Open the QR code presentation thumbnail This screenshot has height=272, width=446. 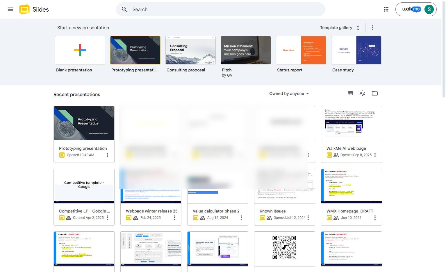tap(285, 248)
